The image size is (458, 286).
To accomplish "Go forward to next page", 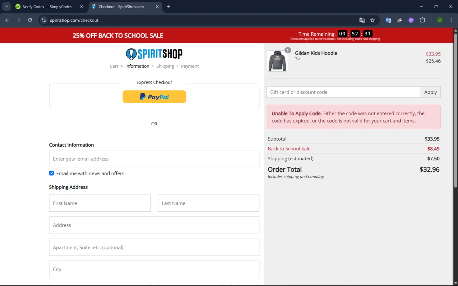I will [19, 20].
